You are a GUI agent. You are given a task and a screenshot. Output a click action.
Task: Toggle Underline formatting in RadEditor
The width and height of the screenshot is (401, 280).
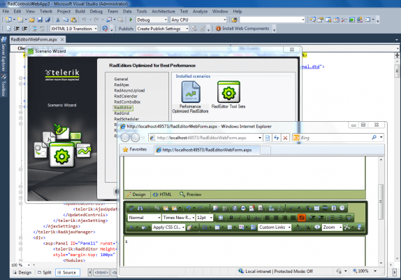pos(248,218)
